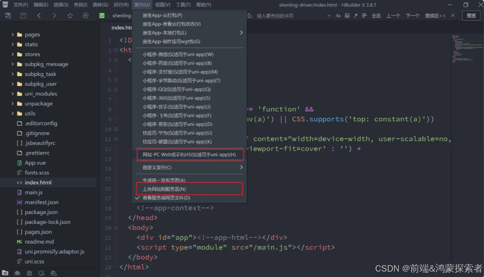This screenshot has width=484, height=277.
Task: Open the 编辑(E) menu
Action: click(x=41, y=5)
